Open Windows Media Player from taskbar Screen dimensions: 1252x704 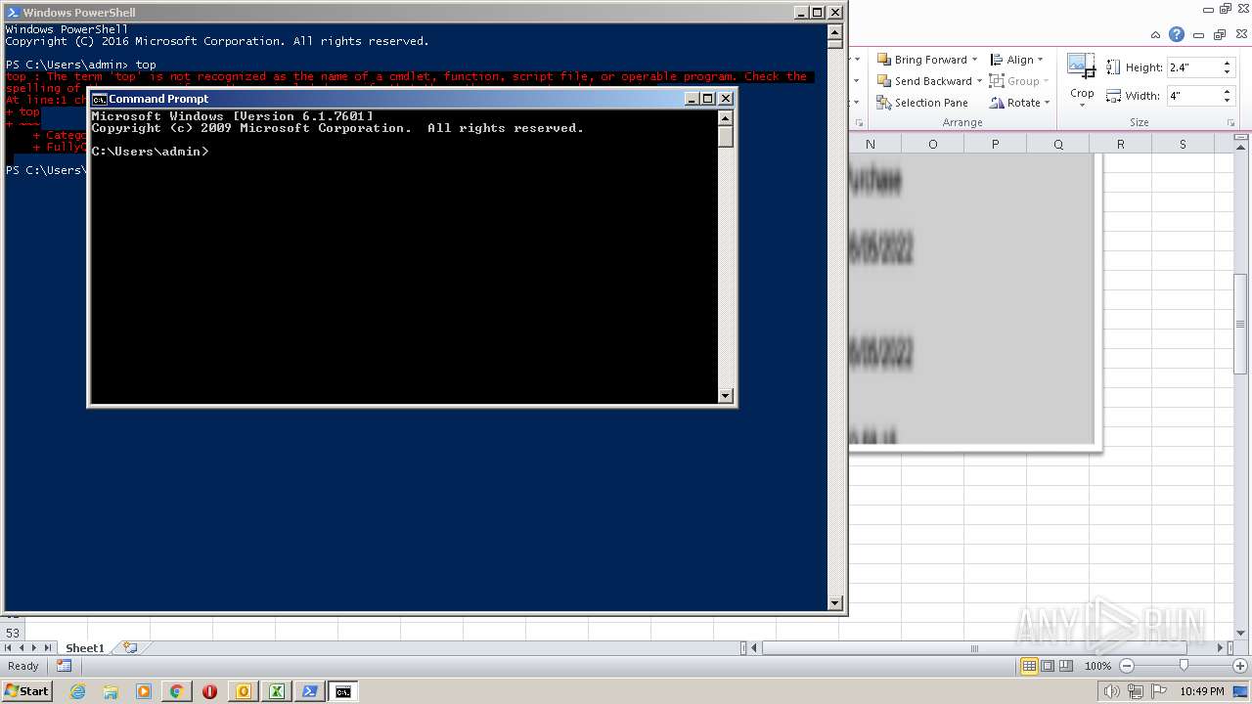144,691
